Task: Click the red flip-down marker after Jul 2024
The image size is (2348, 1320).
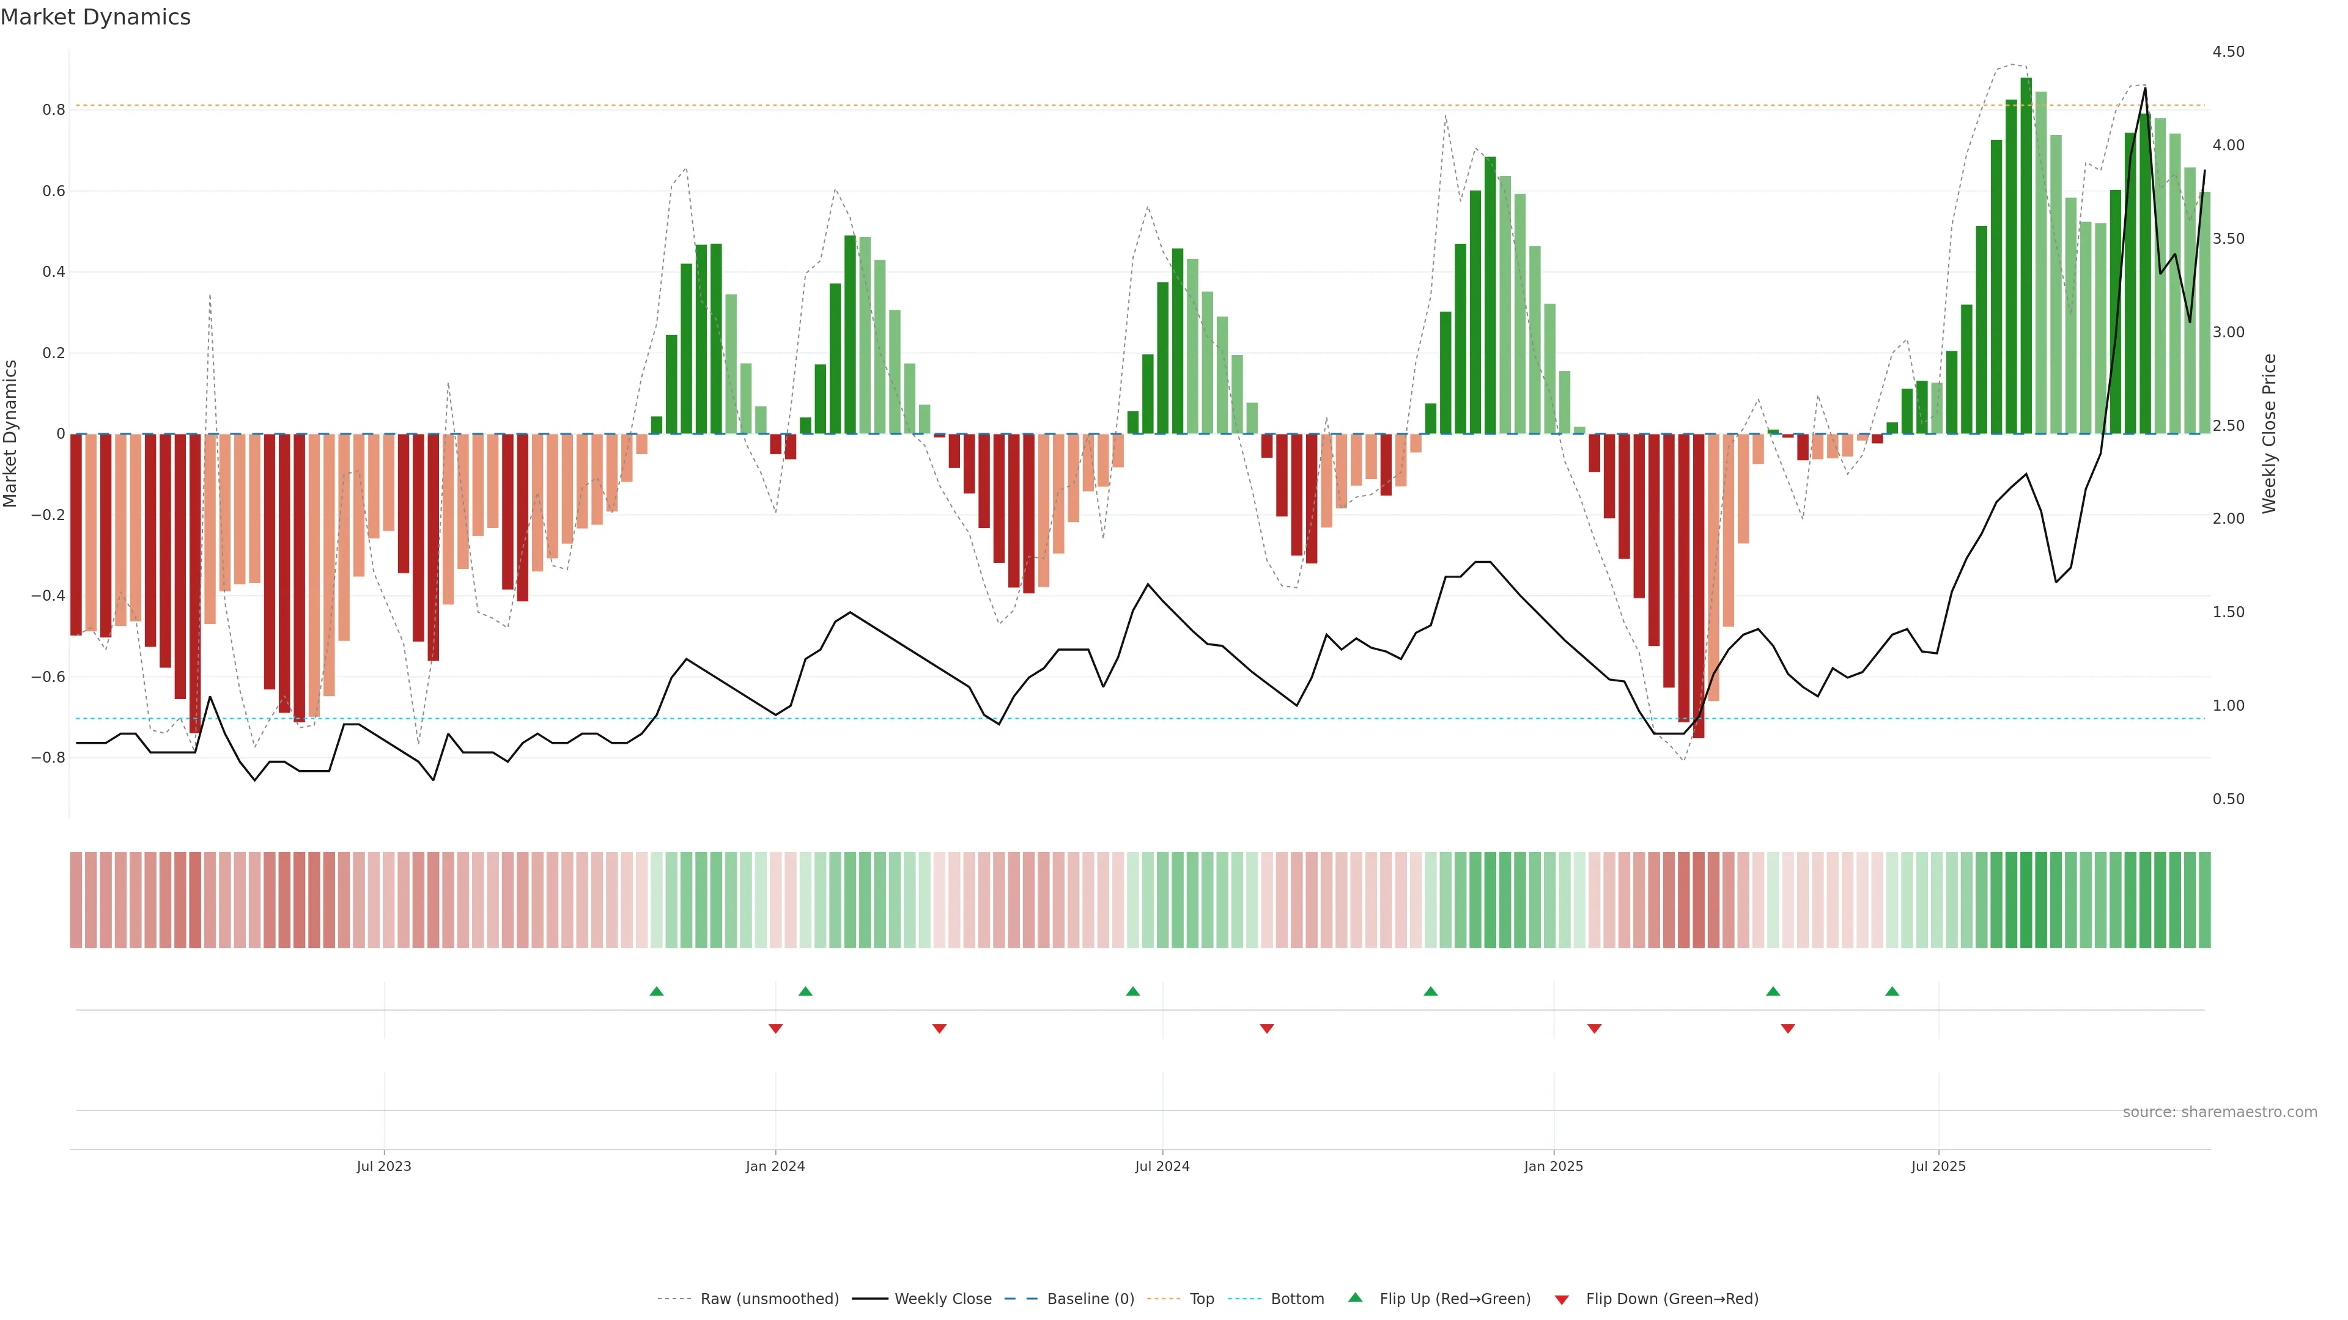Action: 1267,1028
